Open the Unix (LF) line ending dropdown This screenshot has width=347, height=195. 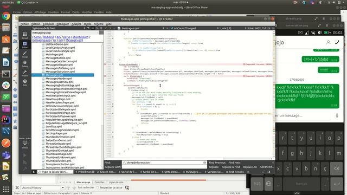pyautogui.click(x=234, y=28)
